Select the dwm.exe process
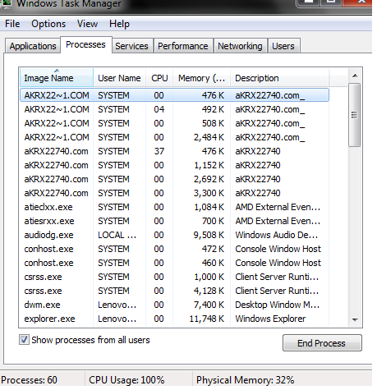 point(174,305)
